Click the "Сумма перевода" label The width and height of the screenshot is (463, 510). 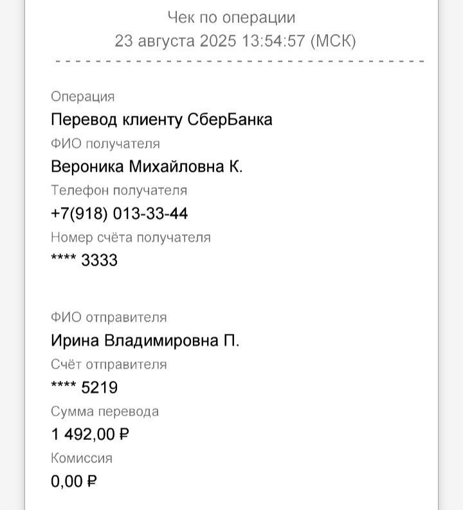[x=105, y=412]
